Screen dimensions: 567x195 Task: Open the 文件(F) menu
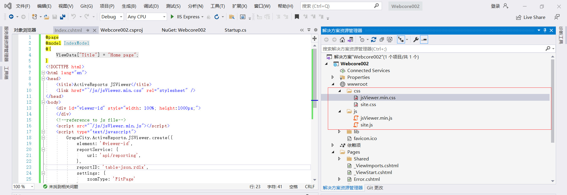pyautogui.click(x=23, y=6)
